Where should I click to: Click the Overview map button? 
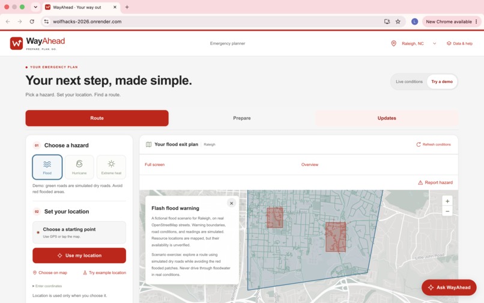[x=310, y=165]
